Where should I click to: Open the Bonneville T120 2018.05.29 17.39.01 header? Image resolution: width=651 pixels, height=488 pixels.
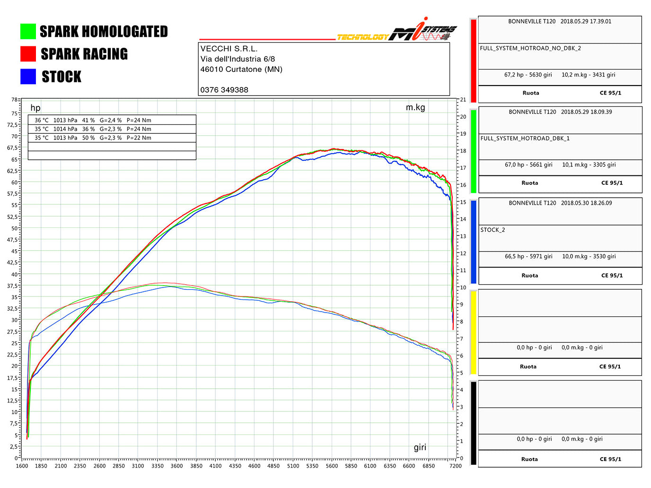coord(559,21)
